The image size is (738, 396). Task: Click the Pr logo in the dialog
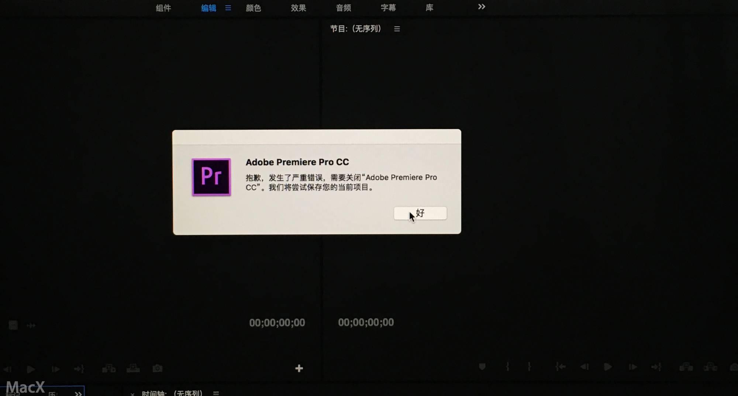point(211,177)
